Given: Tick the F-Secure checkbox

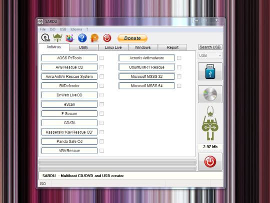Looking at the screenshot, I should pyautogui.click(x=102, y=114).
